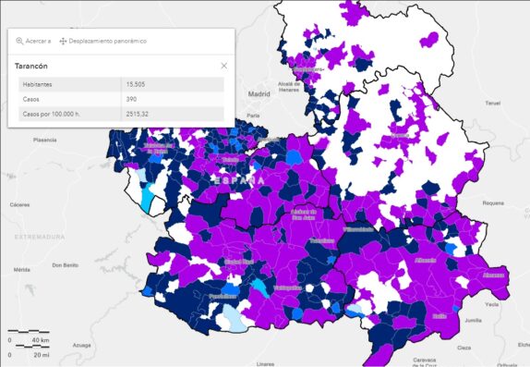Click the EXTREMADURA region label
The width and height of the screenshot is (530, 367).
point(40,237)
